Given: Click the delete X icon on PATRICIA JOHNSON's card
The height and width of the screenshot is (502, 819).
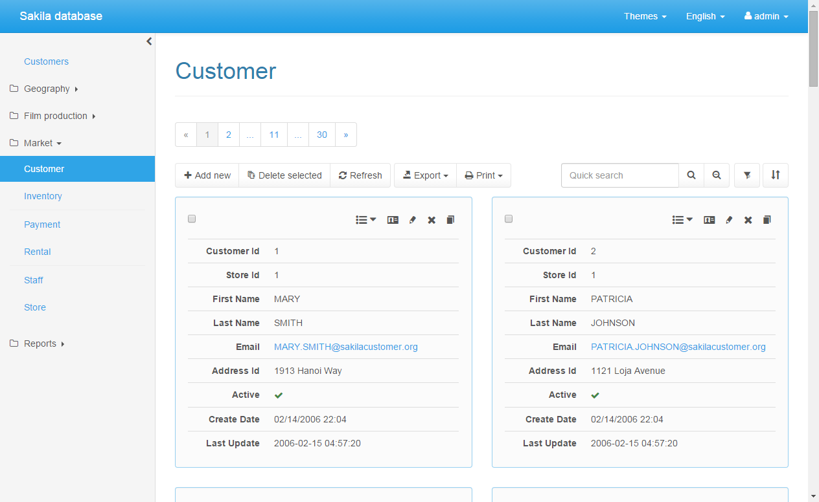Looking at the screenshot, I should (748, 220).
